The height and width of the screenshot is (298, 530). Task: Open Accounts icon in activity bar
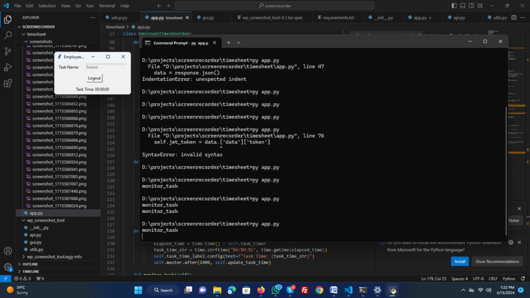[8, 251]
